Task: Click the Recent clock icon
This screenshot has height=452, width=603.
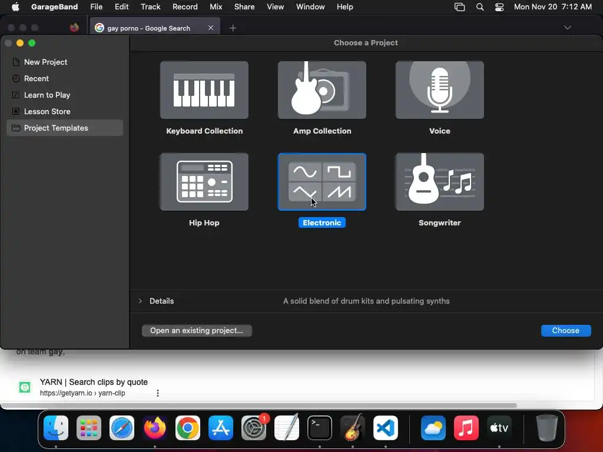Action: (16, 78)
